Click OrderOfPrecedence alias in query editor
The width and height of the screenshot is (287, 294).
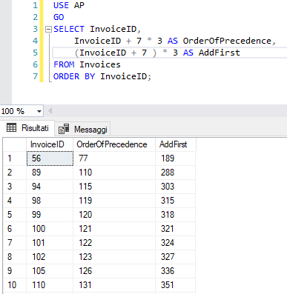pyautogui.click(x=227, y=41)
